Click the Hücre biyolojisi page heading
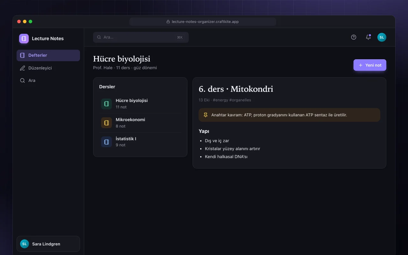The width and height of the screenshot is (408, 255). pyautogui.click(x=122, y=59)
